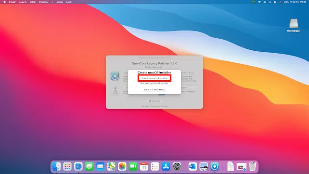The height and width of the screenshot is (174, 309).
Task: Open the Editar menu
Action: 33,2
